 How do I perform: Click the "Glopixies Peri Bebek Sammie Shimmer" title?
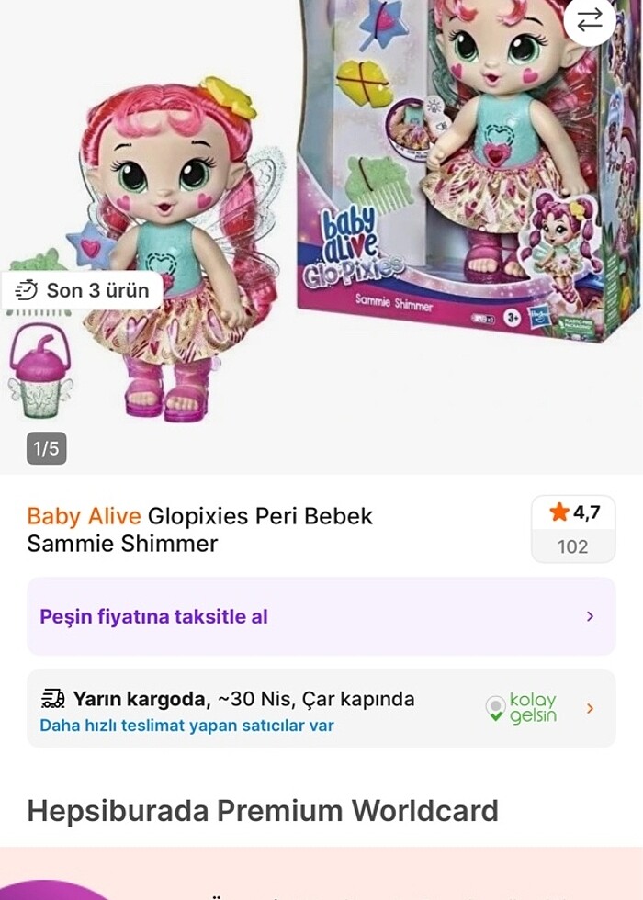202,530
